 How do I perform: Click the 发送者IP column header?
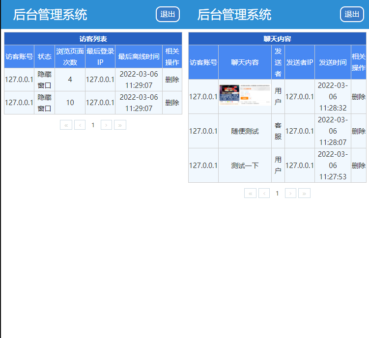click(x=300, y=62)
